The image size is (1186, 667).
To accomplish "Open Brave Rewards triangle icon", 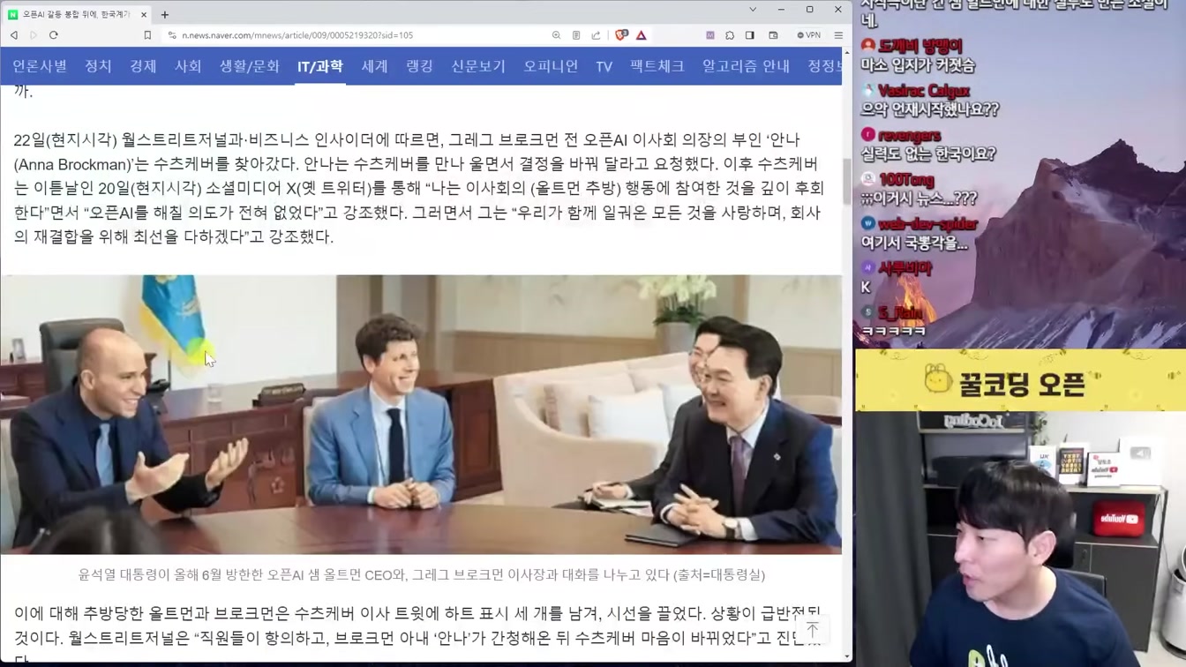I will (x=642, y=35).
